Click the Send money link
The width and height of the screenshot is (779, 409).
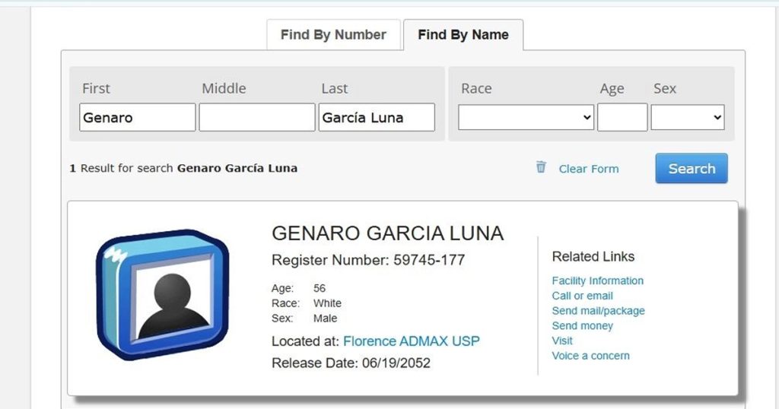click(582, 325)
